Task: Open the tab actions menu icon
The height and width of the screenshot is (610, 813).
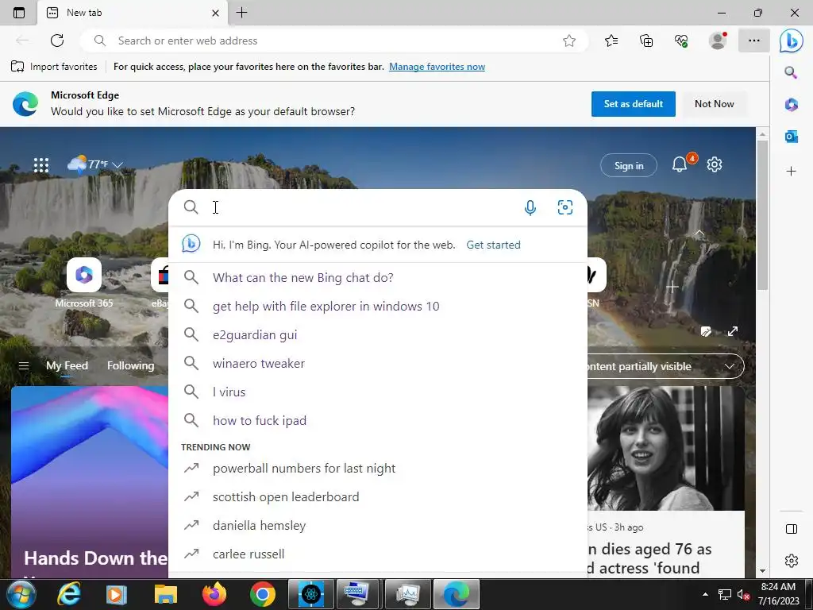Action: coord(19,13)
